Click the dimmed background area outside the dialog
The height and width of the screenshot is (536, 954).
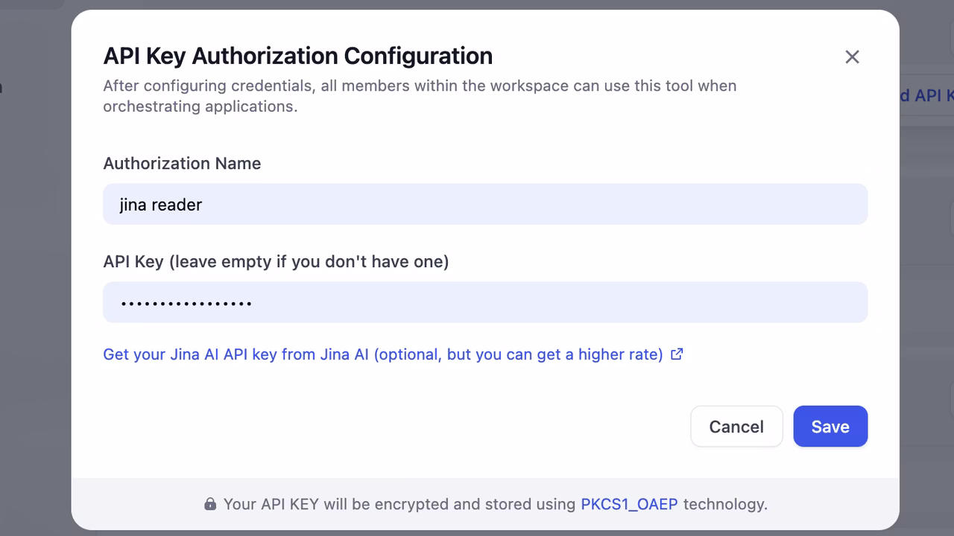[34, 298]
